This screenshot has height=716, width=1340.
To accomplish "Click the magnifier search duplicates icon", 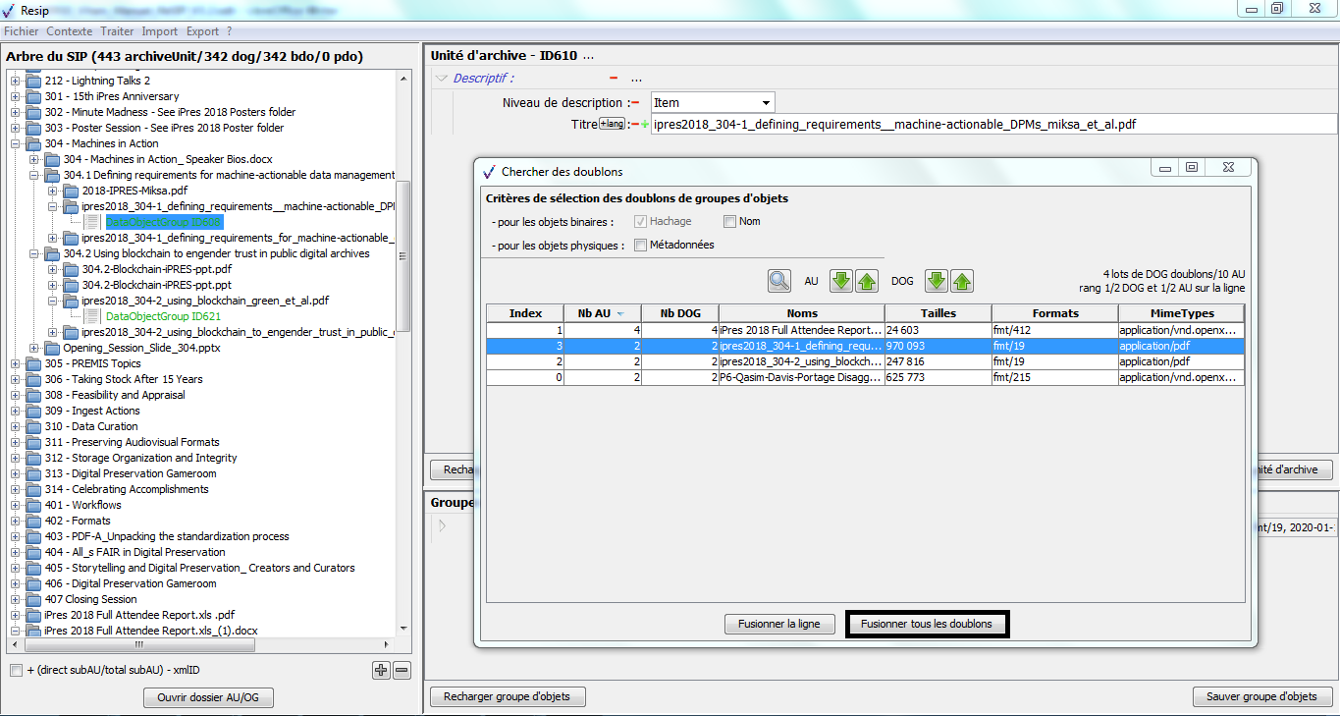I will 779,281.
